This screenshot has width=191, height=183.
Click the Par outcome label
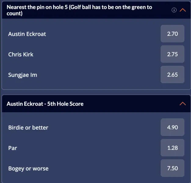(x=13, y=148)
